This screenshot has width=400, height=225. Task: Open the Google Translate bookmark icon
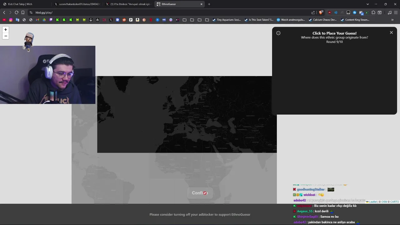coord(17,20)
